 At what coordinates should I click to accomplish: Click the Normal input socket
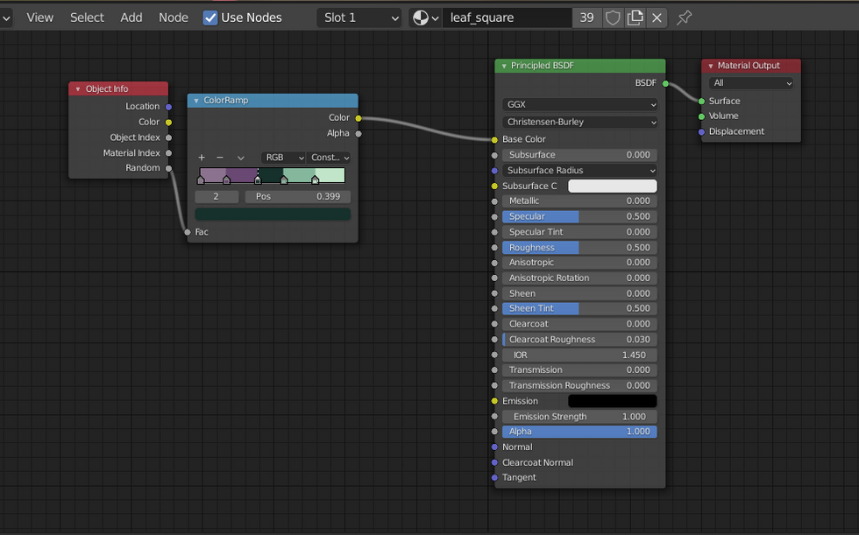pyautogui.click(x=494, y=447)
